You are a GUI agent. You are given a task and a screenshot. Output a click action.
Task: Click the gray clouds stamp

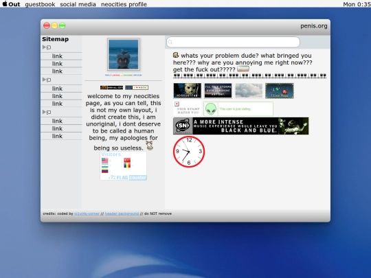tap(249, 91)
